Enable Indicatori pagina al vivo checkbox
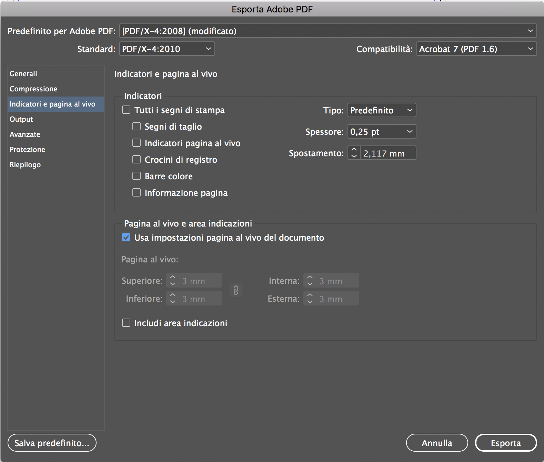Screen dimensions: 544x462 point(137,143)
